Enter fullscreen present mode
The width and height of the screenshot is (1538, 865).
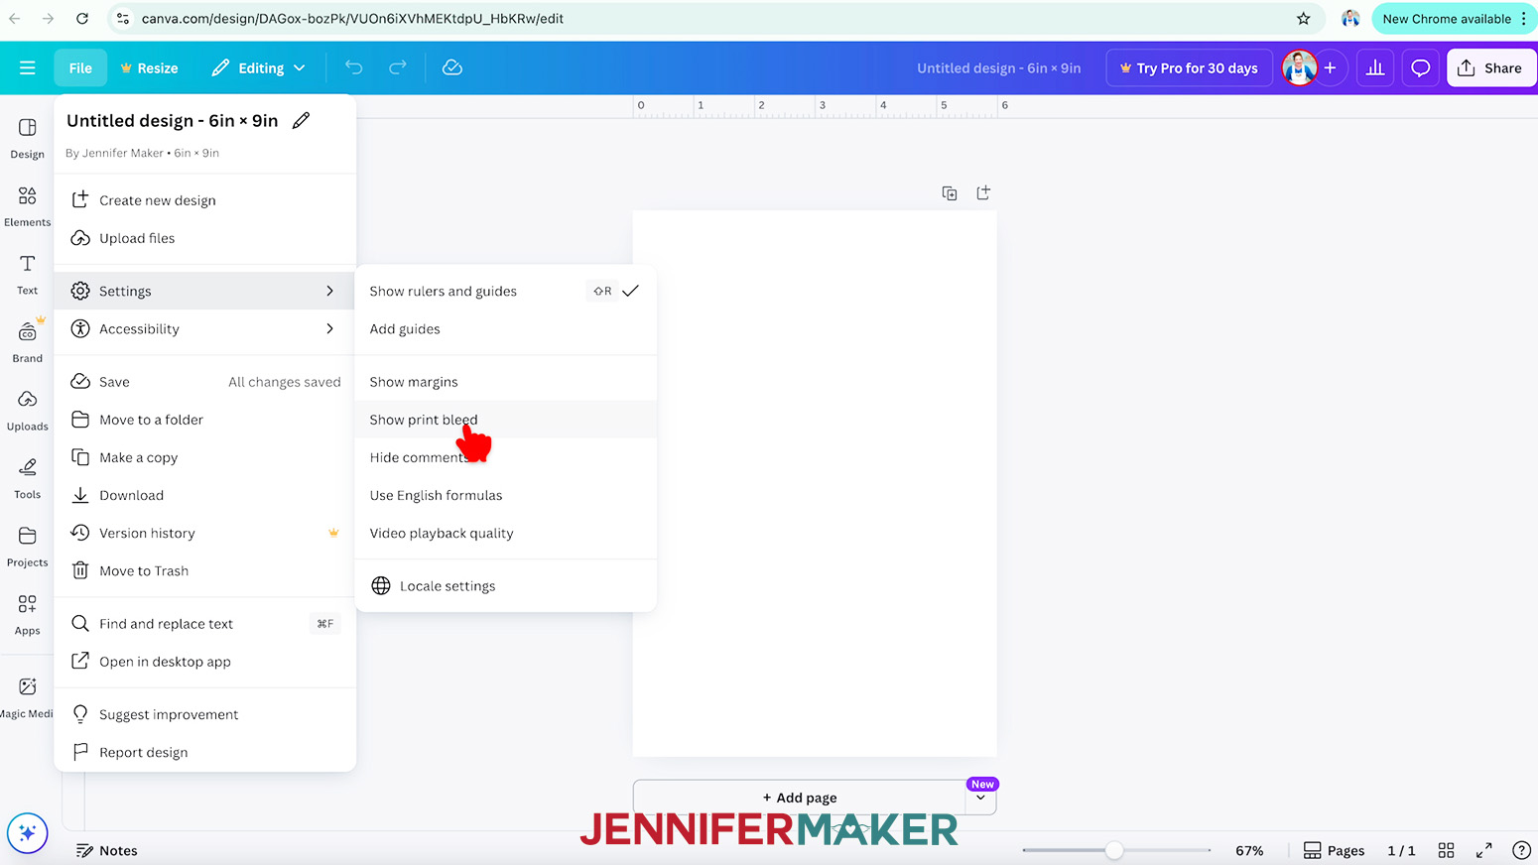pyautogui.click(x=1483, y=850)
